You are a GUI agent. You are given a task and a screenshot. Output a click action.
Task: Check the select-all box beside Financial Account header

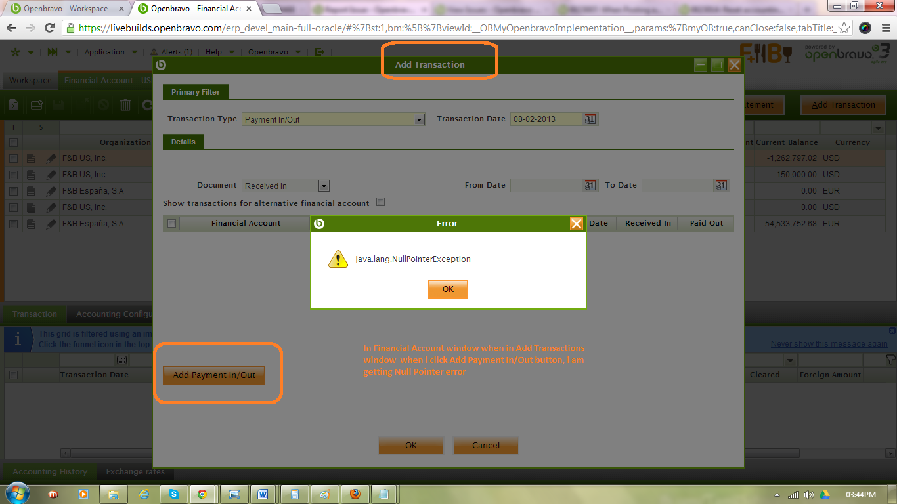click(172, 224)
